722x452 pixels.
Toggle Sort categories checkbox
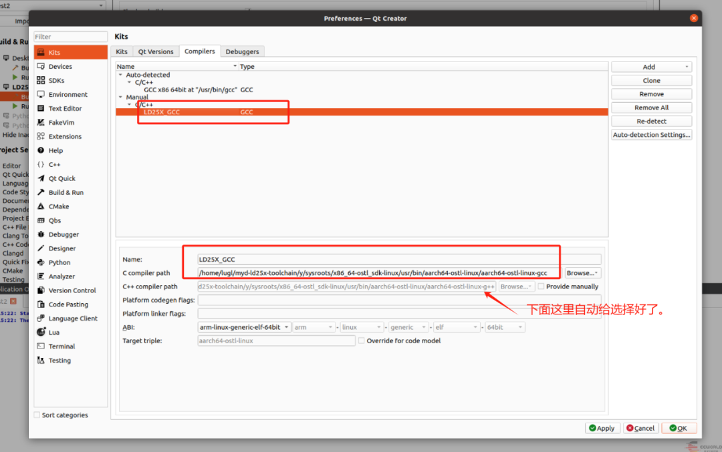(x=37, y=415)
